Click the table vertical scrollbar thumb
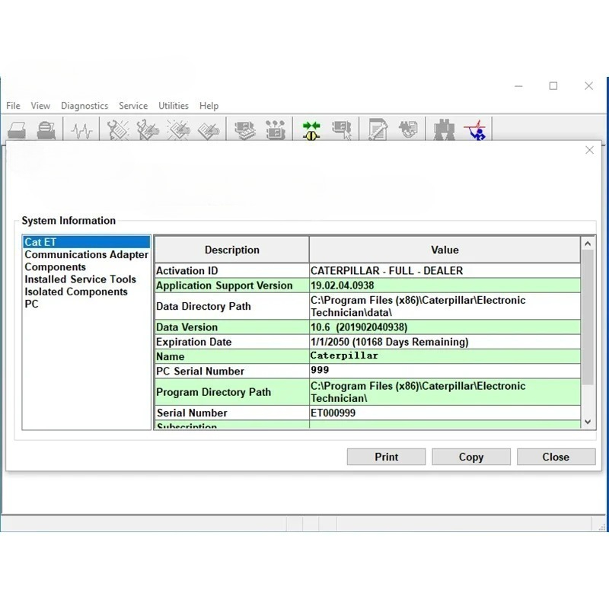Image resolution: width=609 pixels, height=609 pixels. click(588, 317)
